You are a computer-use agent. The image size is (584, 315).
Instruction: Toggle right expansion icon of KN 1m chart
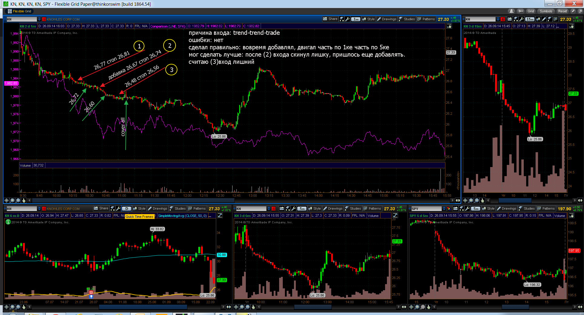coord(458,200)
